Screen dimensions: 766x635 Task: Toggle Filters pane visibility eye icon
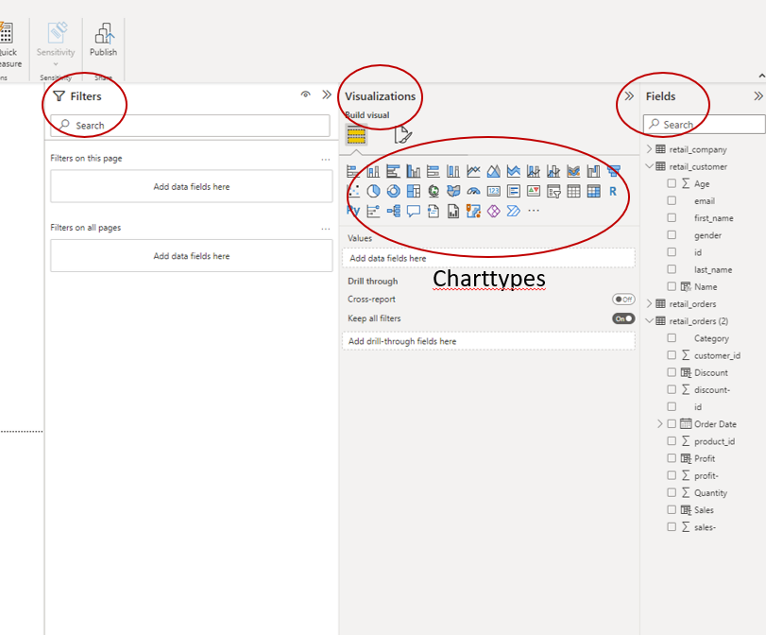(305, 94)
